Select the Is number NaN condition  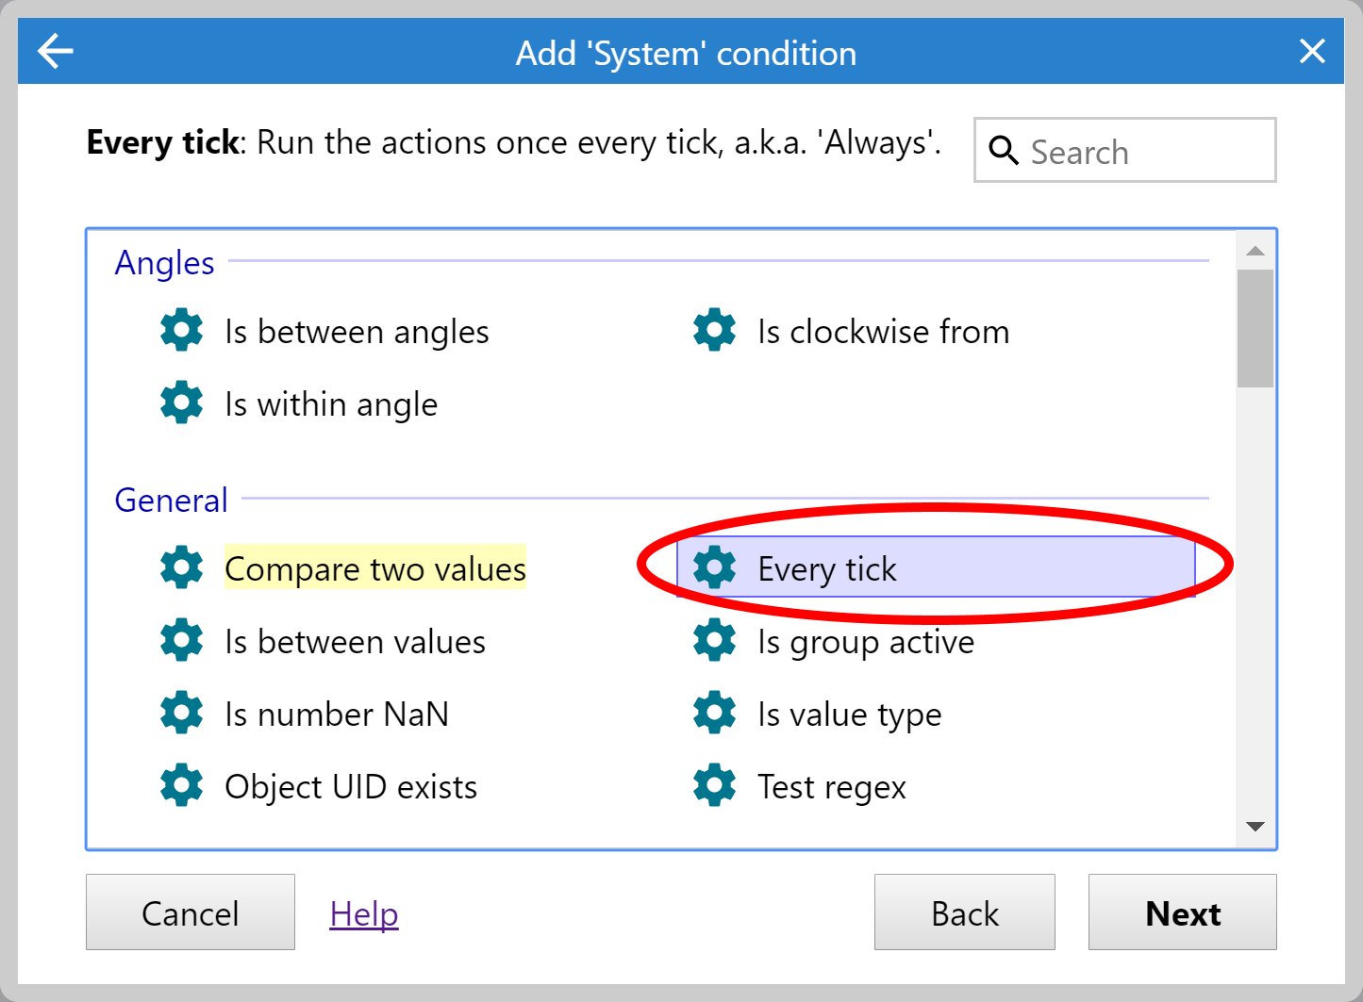point(337,714)
